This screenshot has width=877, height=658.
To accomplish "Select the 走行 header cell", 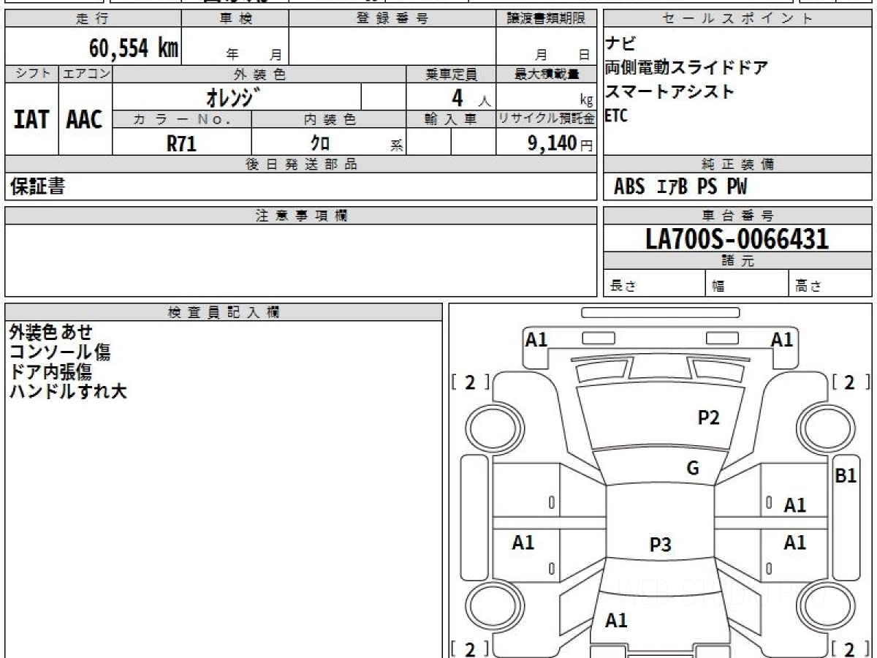I will click(92, 19).
